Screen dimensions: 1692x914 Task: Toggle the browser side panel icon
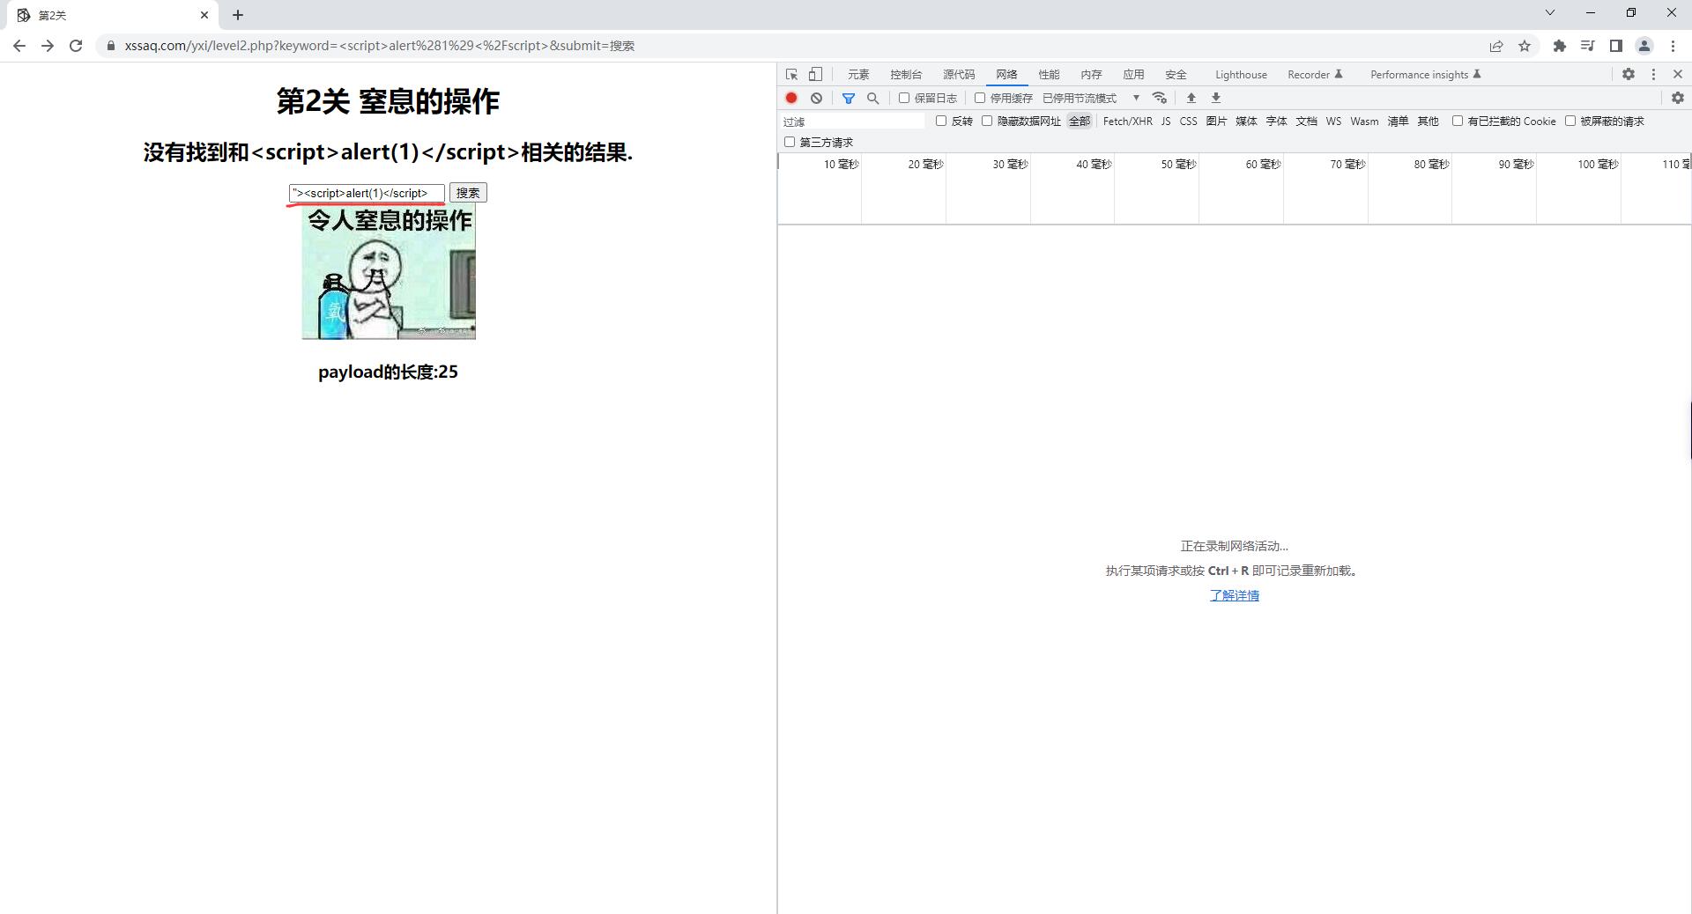[1616, 46]
